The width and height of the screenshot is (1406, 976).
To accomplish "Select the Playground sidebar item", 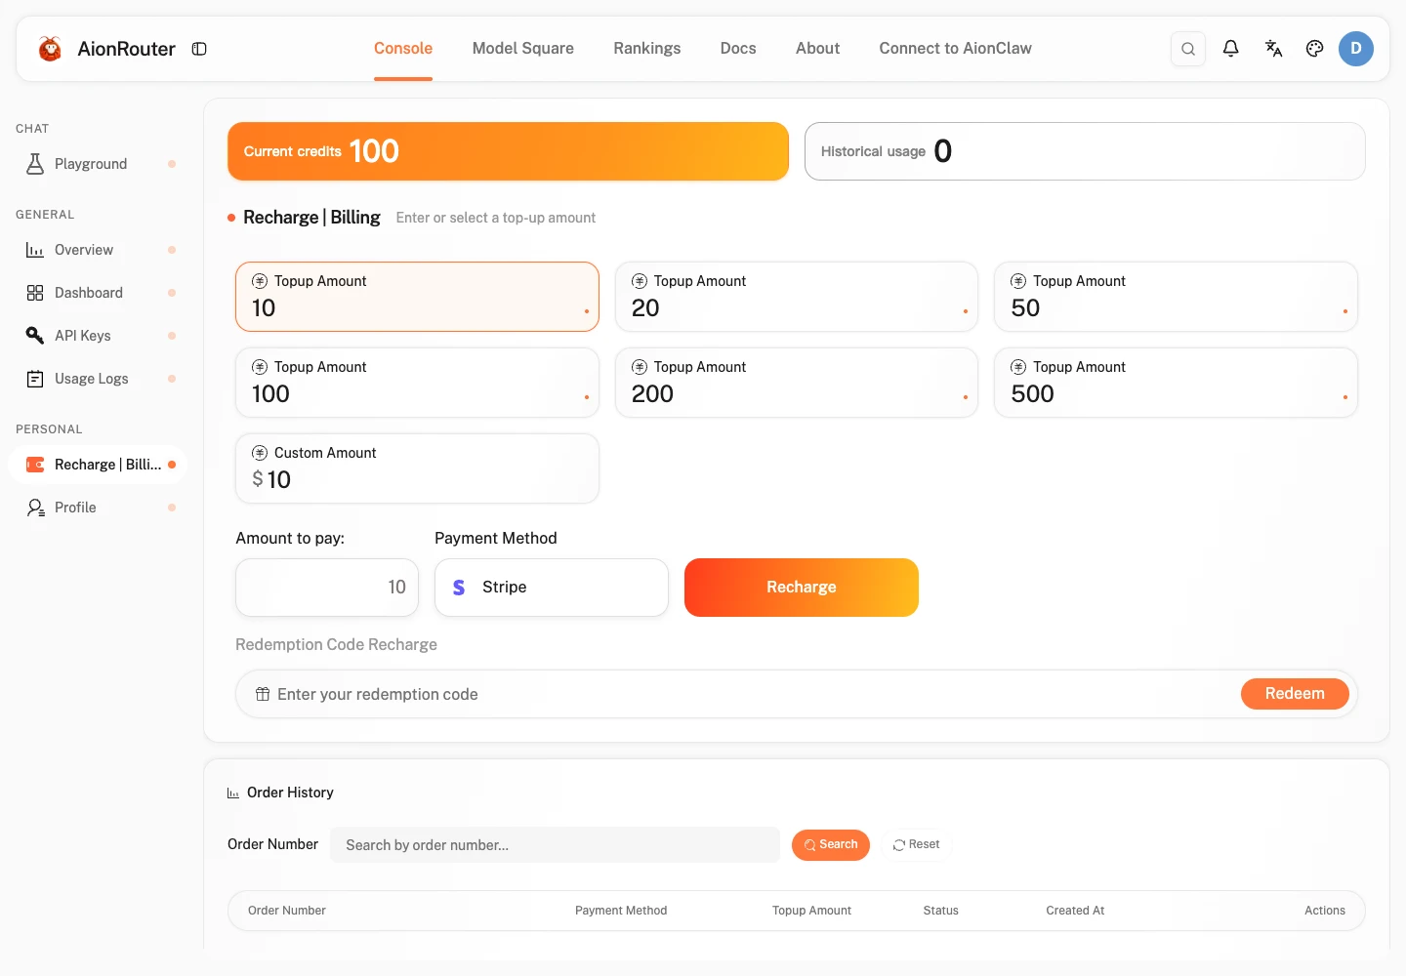I will point(98,164).
